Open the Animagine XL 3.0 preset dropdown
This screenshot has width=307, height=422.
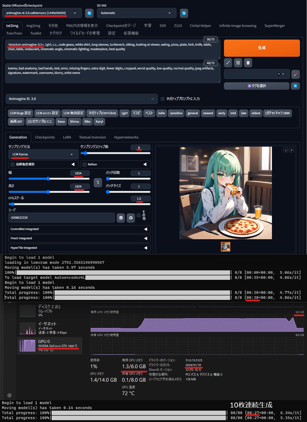click(82, 99)
